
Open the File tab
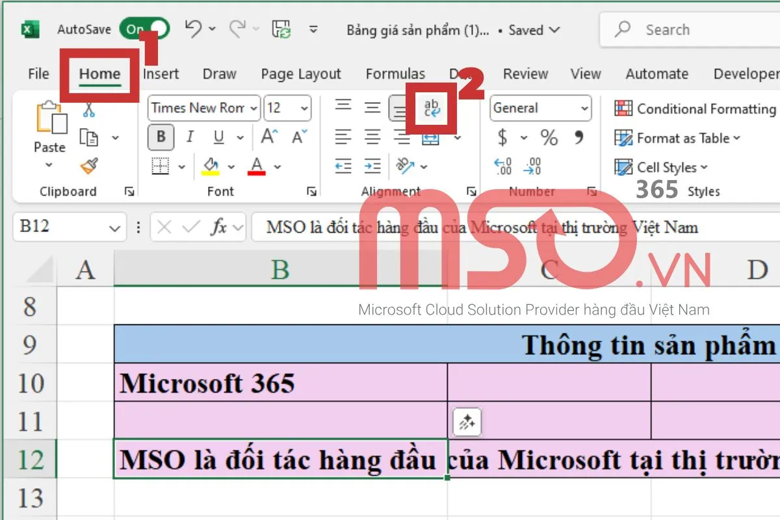[38, 74]
